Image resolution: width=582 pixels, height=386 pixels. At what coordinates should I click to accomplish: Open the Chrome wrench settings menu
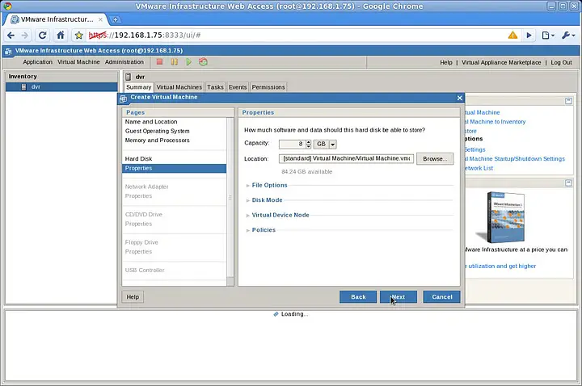(x=568, y=36)
